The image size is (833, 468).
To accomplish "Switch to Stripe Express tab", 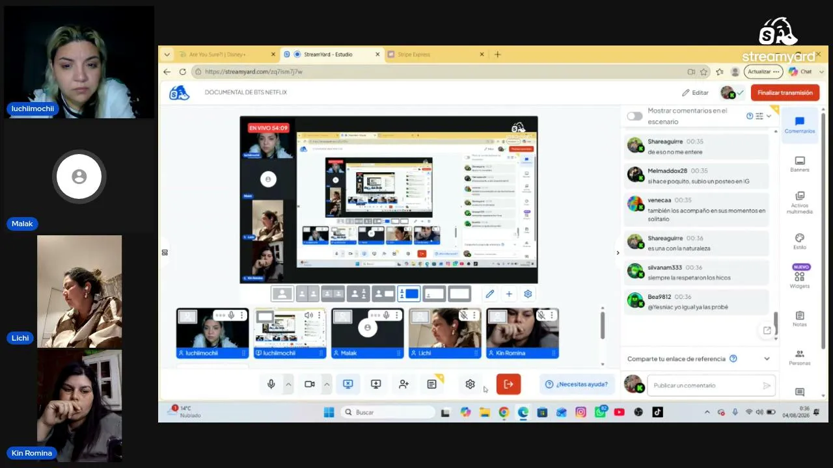I will coord(436,55).
